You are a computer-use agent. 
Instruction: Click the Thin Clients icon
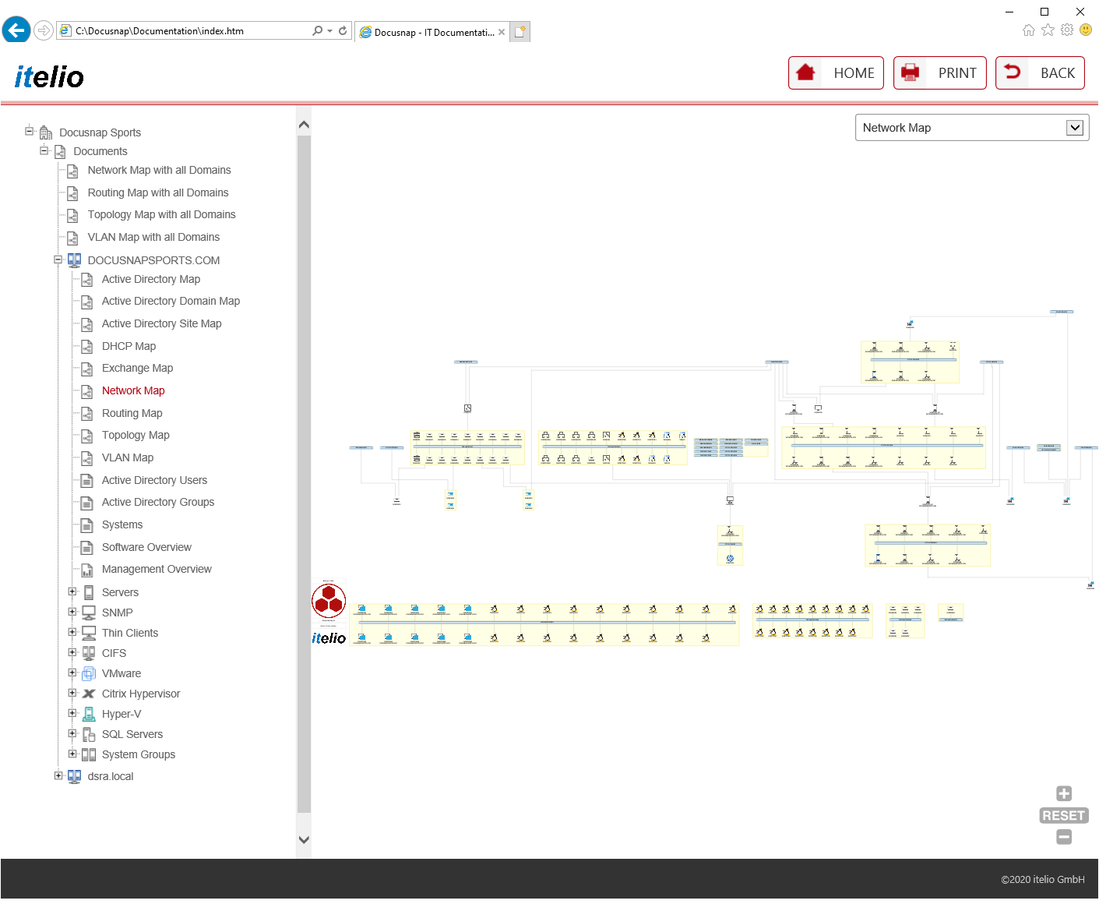pyautogui.click(x=89, y=633)
